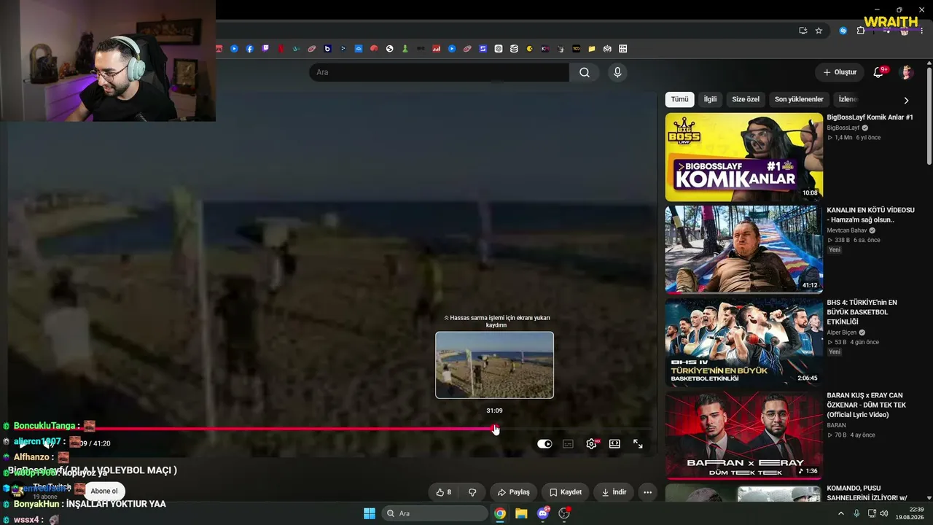Open the Alper Biçen channel link

click(842, 332)
